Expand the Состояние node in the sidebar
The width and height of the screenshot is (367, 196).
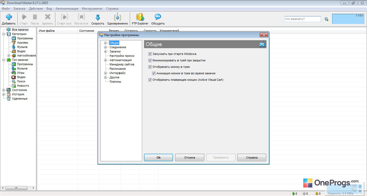pos(4,90)
